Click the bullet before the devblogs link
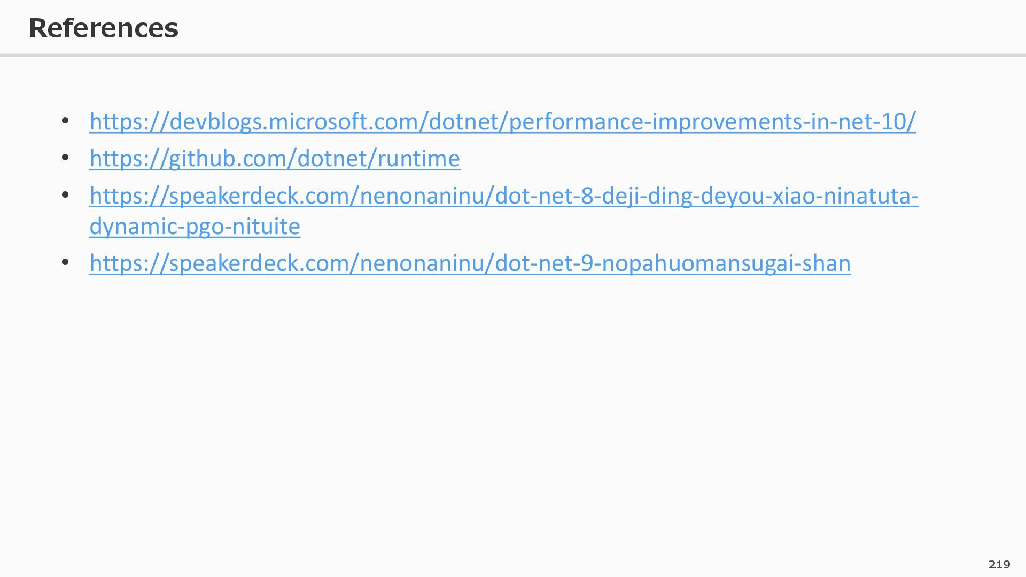The height and width of the screenshot is (577, 1026). point(65,121)
